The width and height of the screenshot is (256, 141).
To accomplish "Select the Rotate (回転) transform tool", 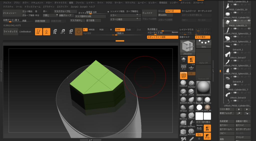I will [70, 32].
